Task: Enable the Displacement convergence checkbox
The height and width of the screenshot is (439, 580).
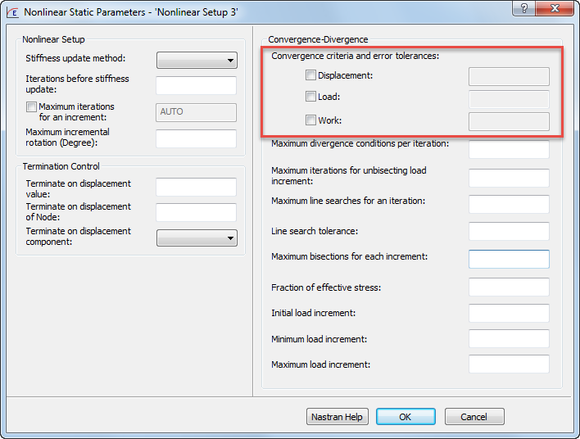Action: click(x=310, y=75)
